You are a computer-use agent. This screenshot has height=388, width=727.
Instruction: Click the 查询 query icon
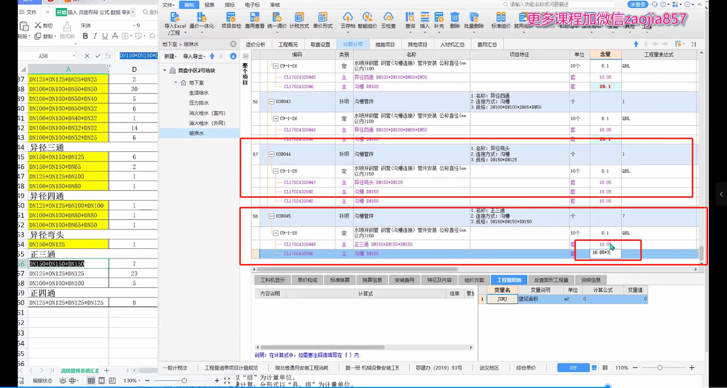410,17
